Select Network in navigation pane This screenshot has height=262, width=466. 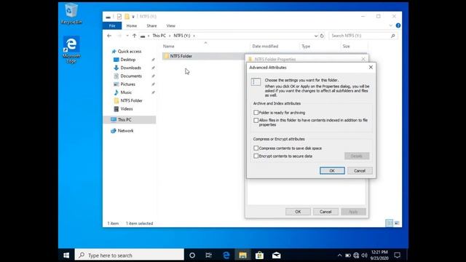125,131
